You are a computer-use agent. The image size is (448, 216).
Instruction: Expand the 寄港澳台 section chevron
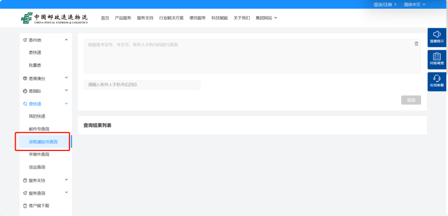66,77
